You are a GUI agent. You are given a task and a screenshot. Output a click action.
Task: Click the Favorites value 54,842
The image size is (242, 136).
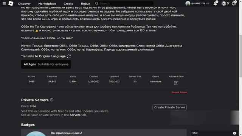[52, 82]
